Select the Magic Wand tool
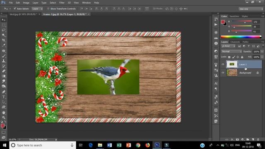The image size is (265, 149). 4,35
